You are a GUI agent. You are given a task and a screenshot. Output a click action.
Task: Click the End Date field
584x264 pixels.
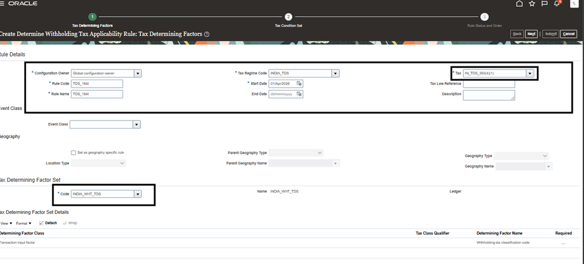[x=282, y=94]
